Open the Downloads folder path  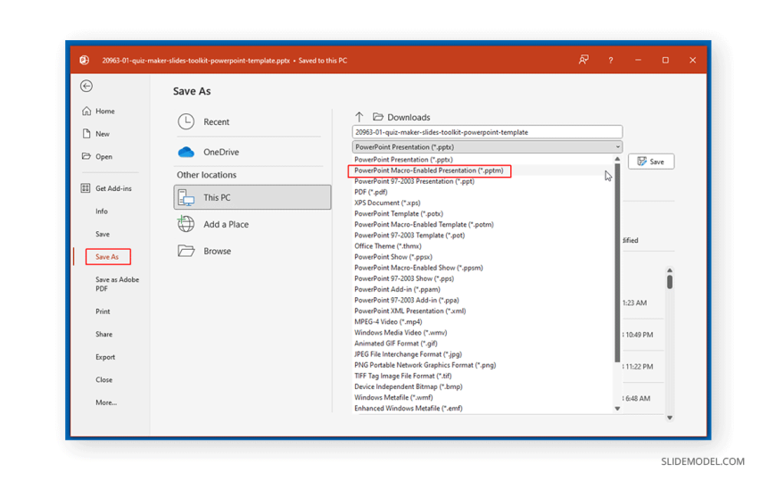point(401,117)
